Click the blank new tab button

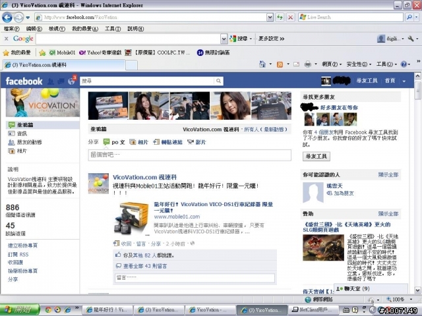pyautogui.click(x=132, y=65)
